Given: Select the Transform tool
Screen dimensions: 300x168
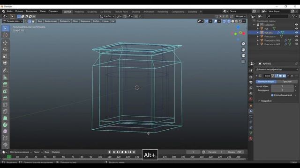Looking at the screenshot, I should click(5, 63).
